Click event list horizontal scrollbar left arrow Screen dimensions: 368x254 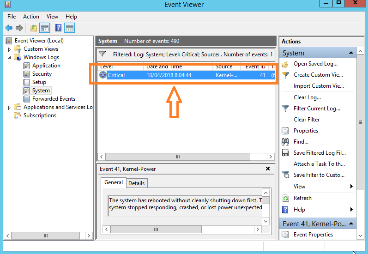(102, 157)
